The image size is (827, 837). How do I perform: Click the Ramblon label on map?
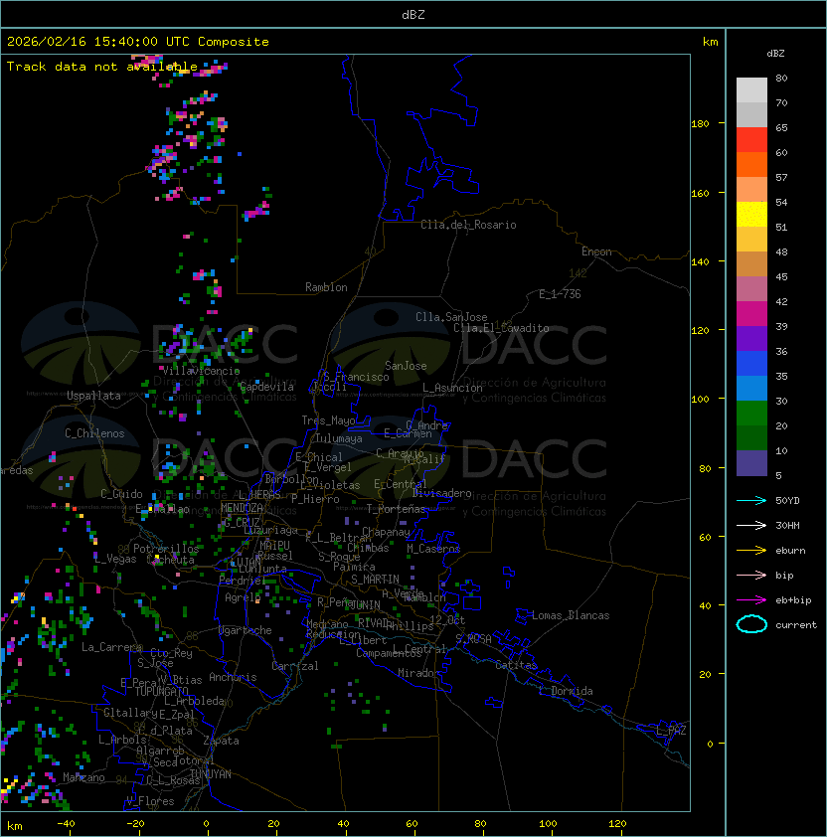click(326, 287)
